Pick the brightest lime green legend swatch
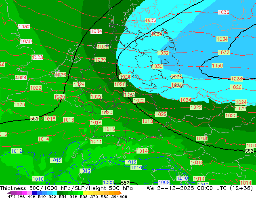The width and height of the screenshot is (256, 198). click(x=80, y=193)
